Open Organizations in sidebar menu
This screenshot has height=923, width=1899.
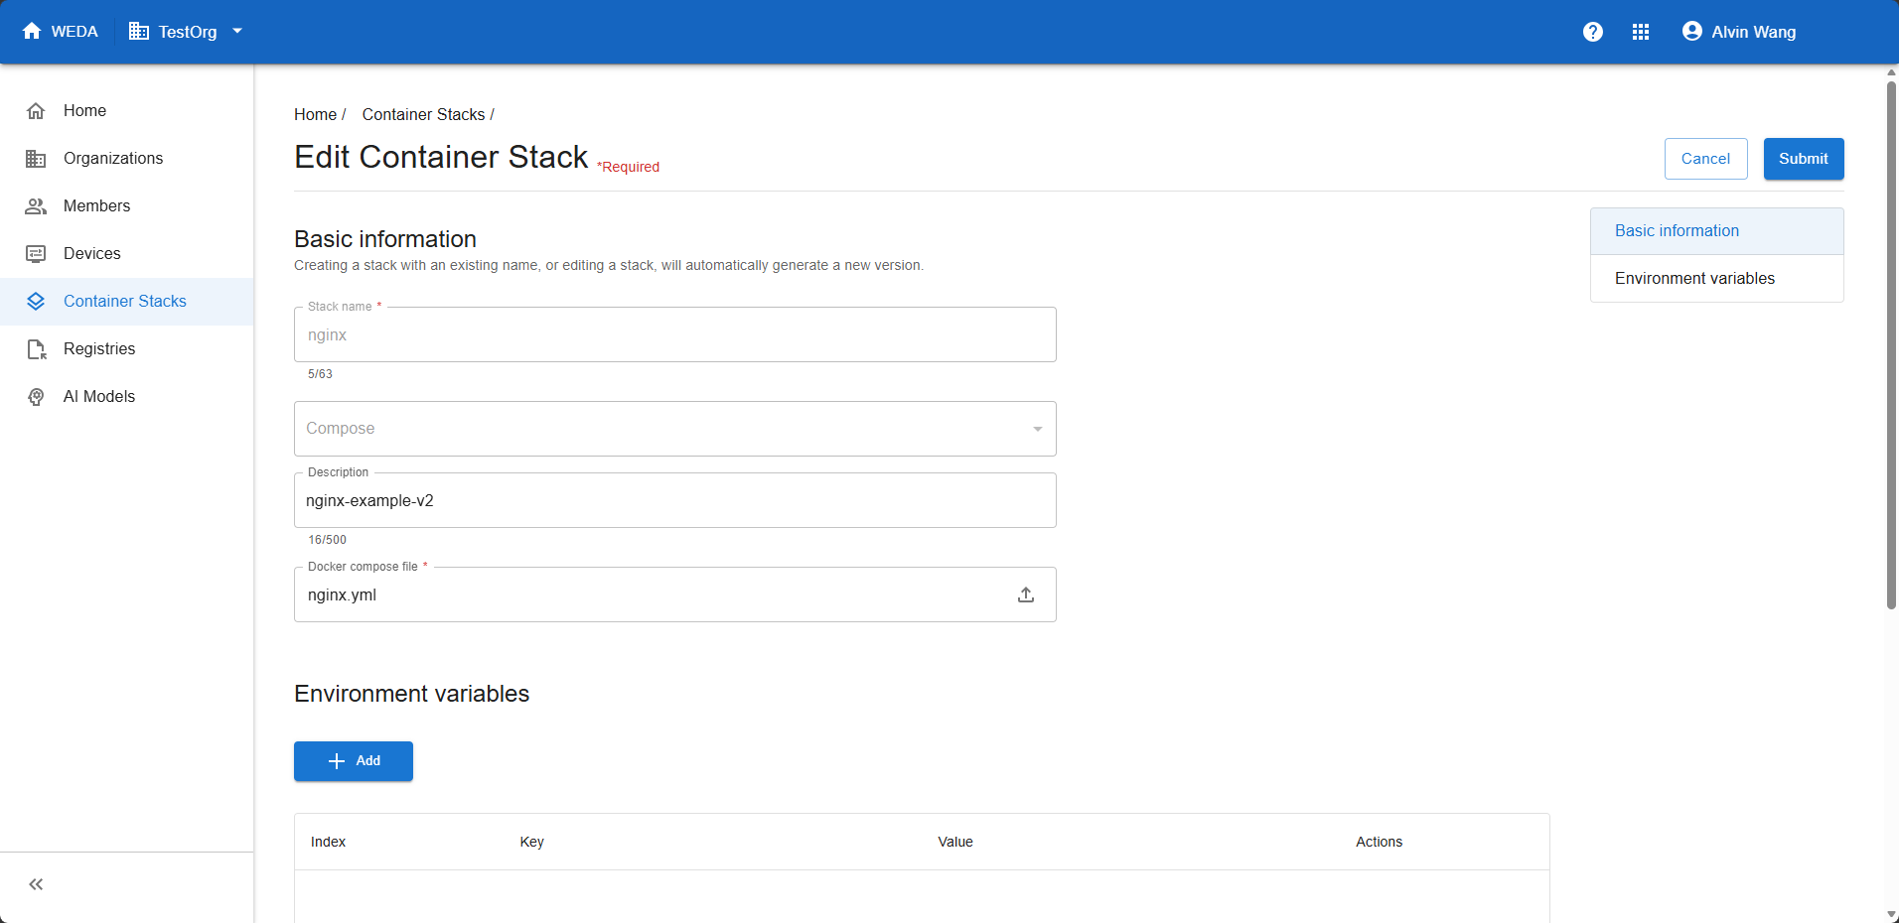(127, 159)
